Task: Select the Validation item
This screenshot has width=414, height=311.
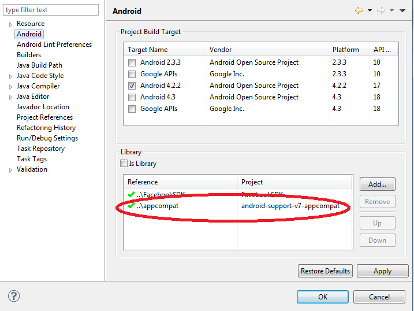Action: pos(32,169)
